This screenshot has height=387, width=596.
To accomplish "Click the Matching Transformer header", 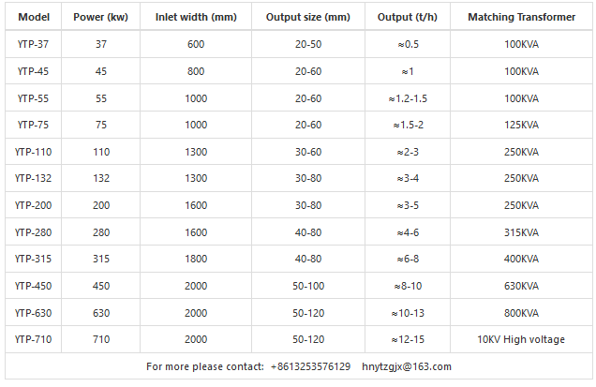I will pos(520,17).
